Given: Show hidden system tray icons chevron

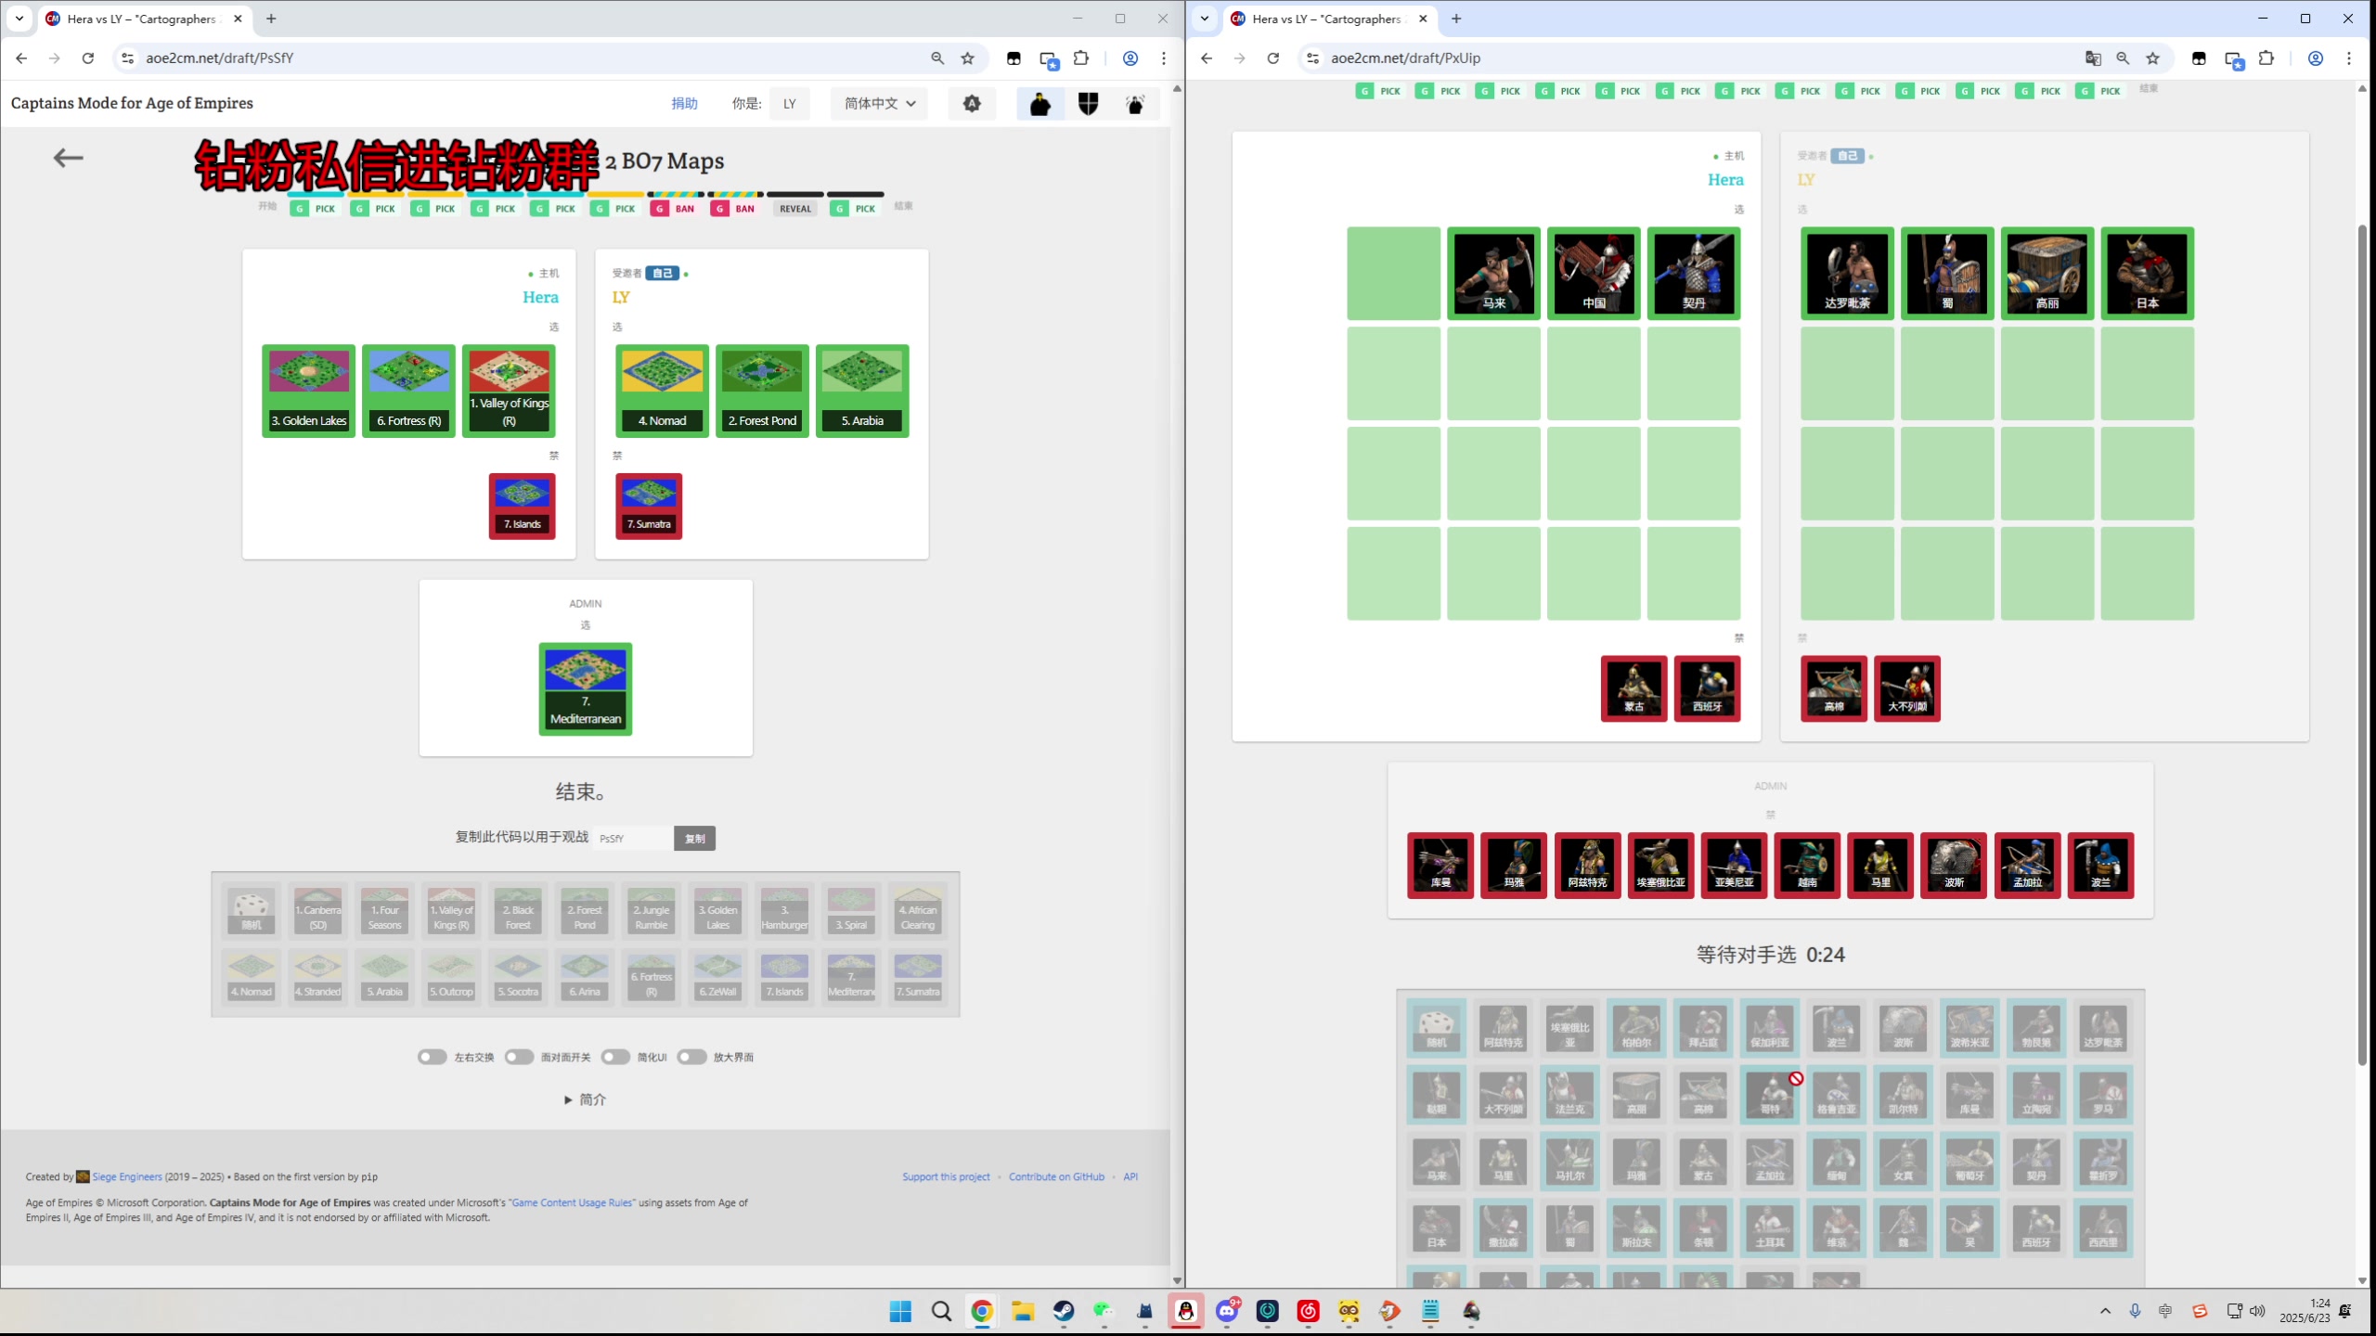Looking at the screenshot, I should 2105,1311.
